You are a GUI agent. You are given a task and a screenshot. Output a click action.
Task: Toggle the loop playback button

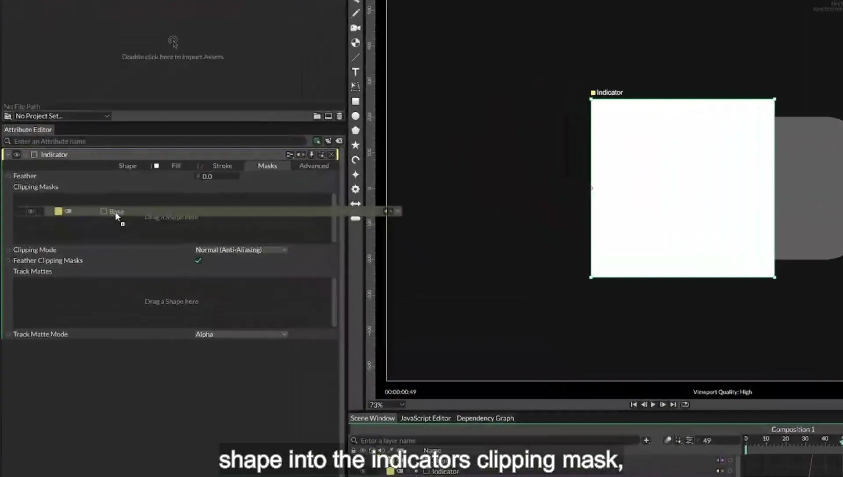(685, 405)
